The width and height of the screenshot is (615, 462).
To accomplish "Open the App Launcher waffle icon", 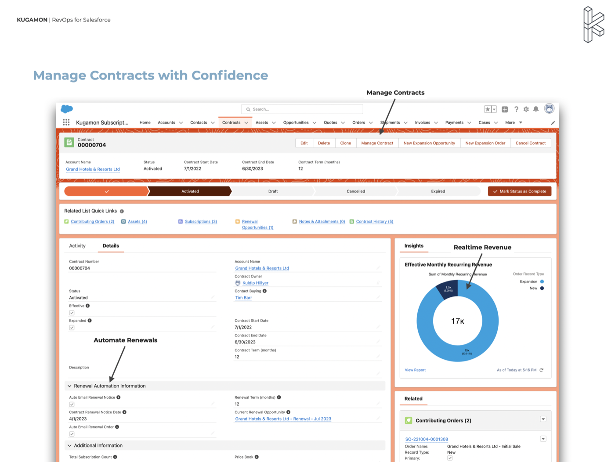I will [x=66, y=122].
